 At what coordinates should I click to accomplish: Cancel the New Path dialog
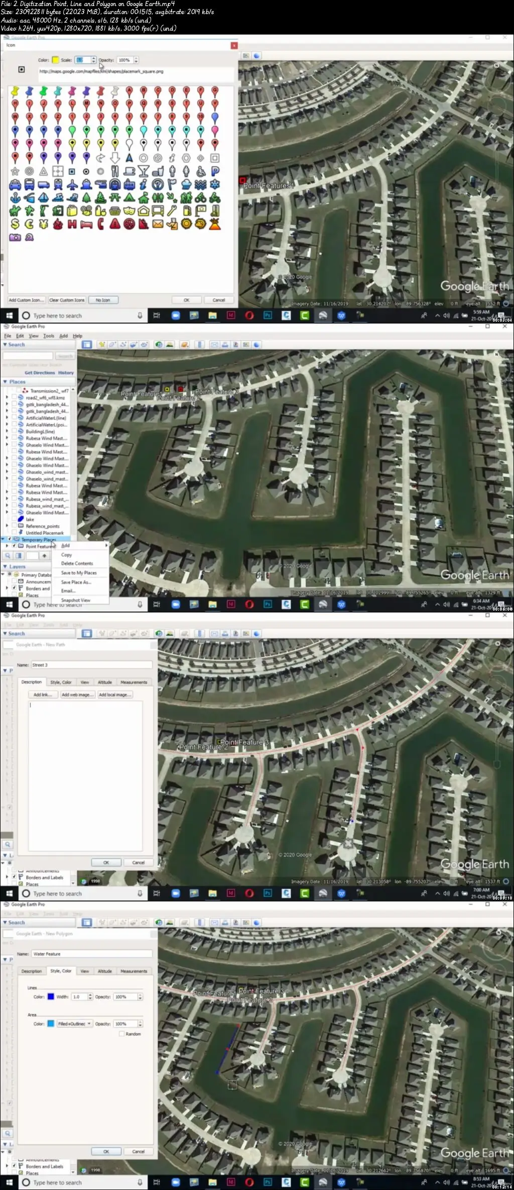click(139, 862)
